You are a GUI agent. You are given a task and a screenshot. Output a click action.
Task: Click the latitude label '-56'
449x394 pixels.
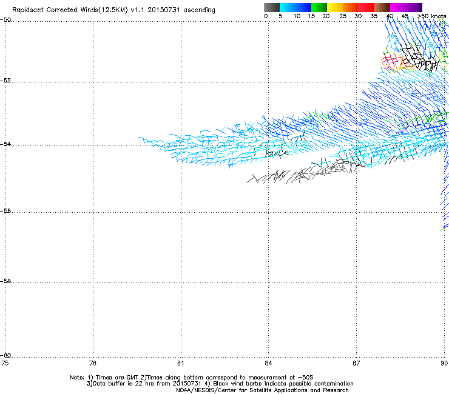tap(5, 211)
